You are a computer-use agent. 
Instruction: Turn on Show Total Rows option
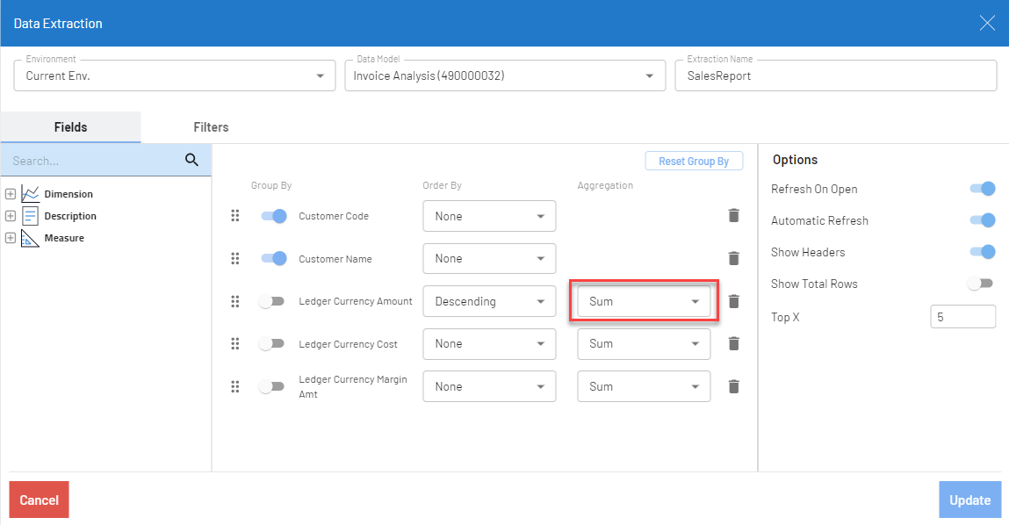980,284
